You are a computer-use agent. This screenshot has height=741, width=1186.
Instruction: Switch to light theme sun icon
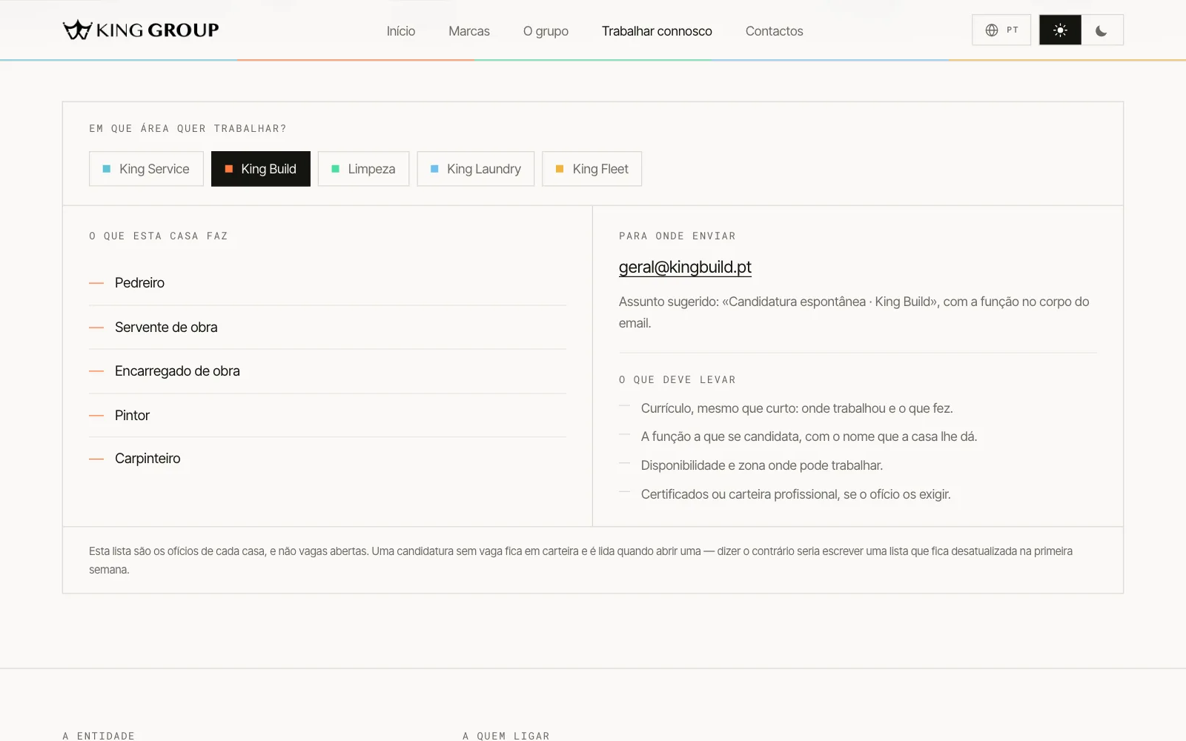pyautogui.click(x=1060, y=30)
